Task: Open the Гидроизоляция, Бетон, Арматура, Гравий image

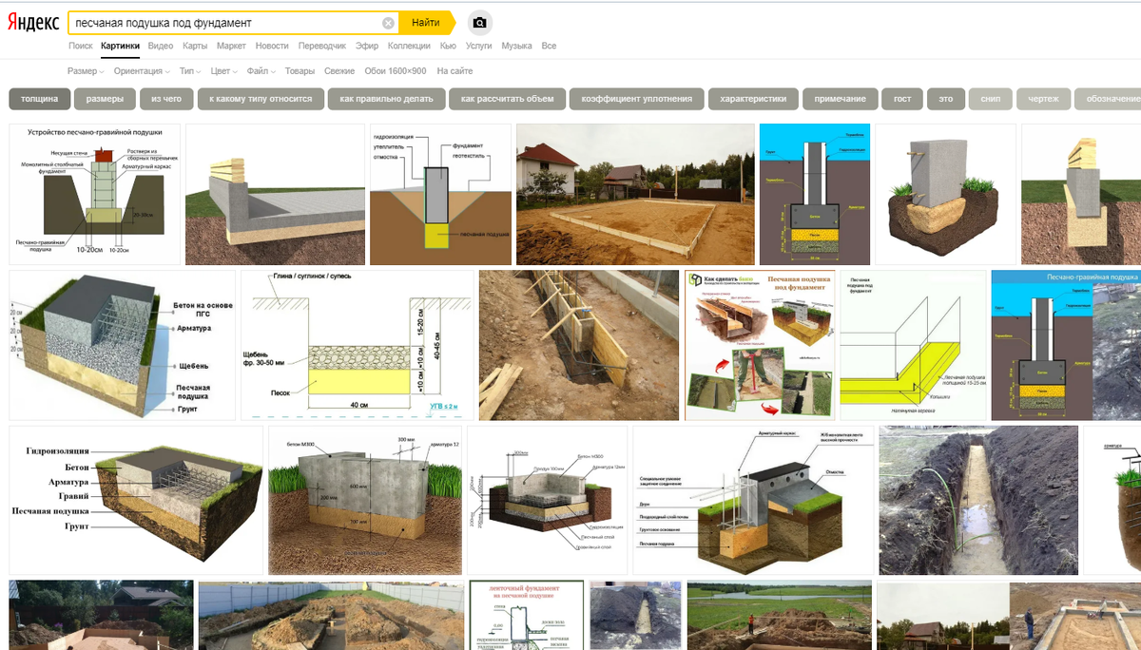Action: tap(136, 500)
